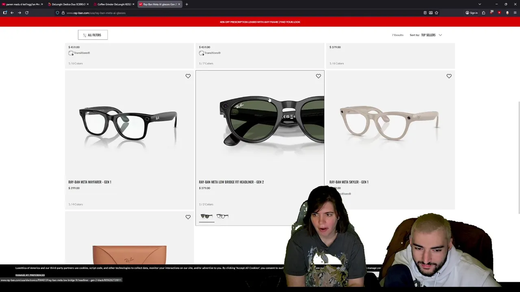
Task: Add Wayfarer Gen 1 to wishlist heart
Action: coord(188,76)
